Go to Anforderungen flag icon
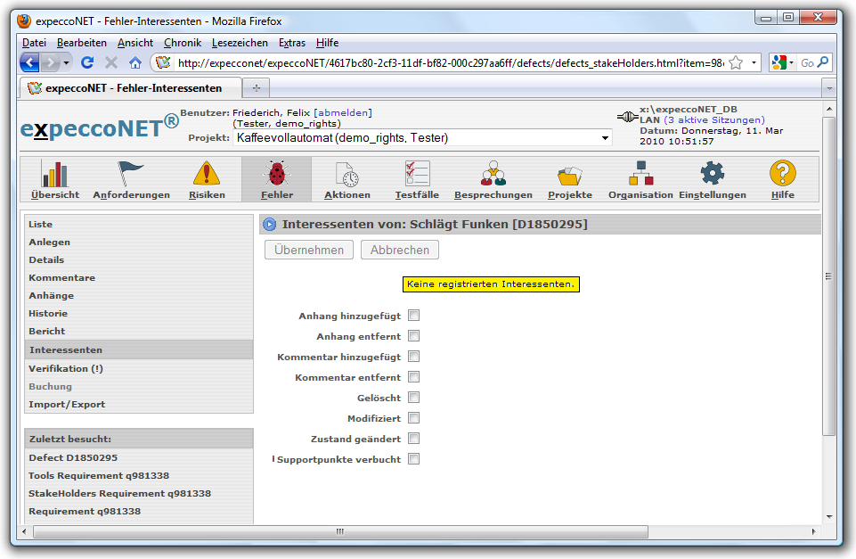The height and width of the screenshot is (559, 856). click(131, 175)
